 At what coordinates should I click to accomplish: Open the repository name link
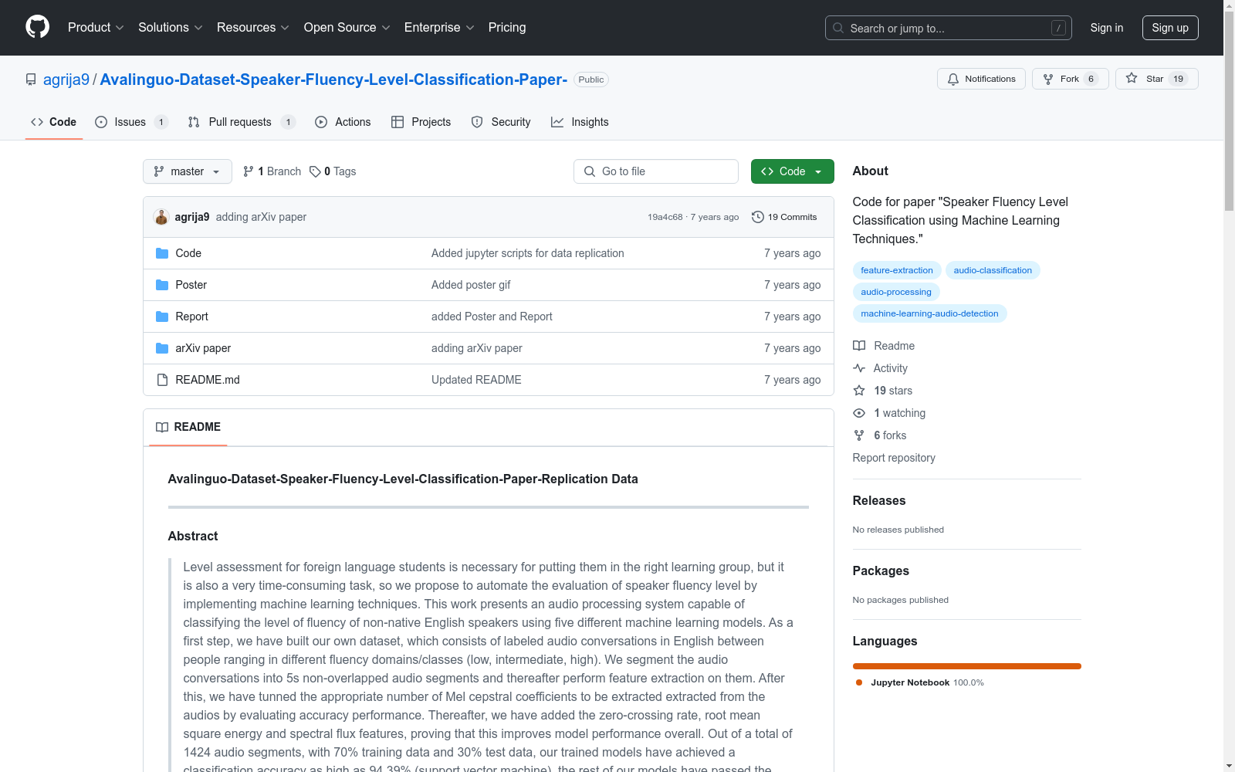(333, 80)
